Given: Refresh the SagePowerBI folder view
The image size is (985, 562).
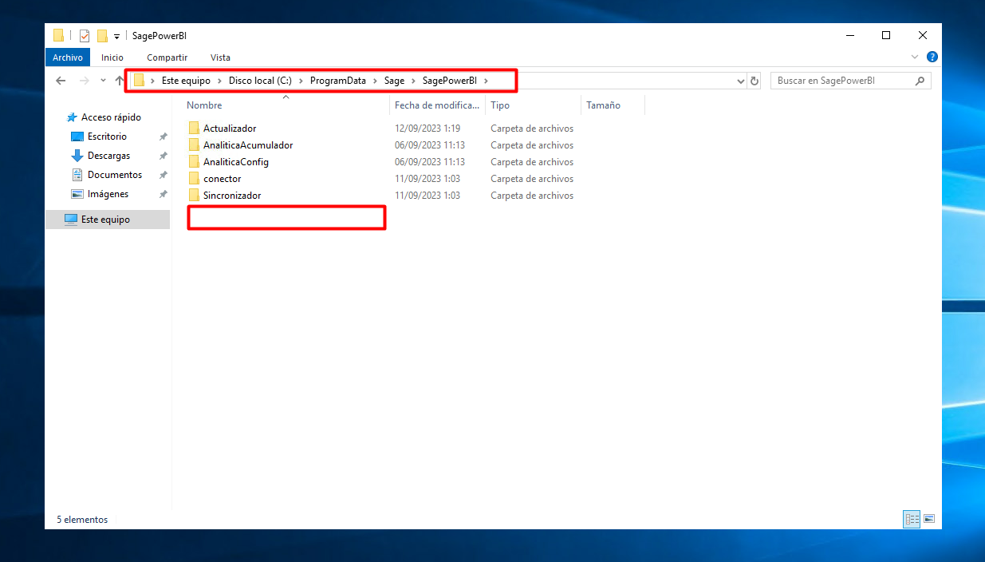Looking at the screenshot, I should pos(755,81).
